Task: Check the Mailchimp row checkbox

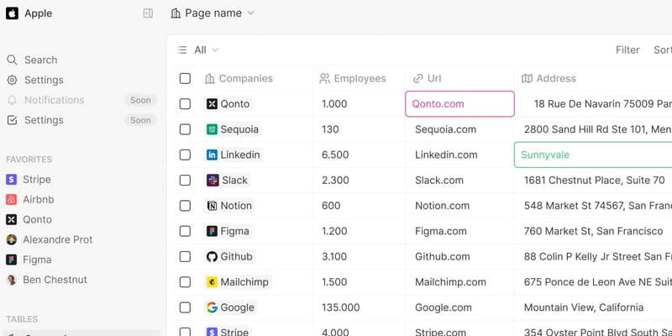Action: pos(185,282)
